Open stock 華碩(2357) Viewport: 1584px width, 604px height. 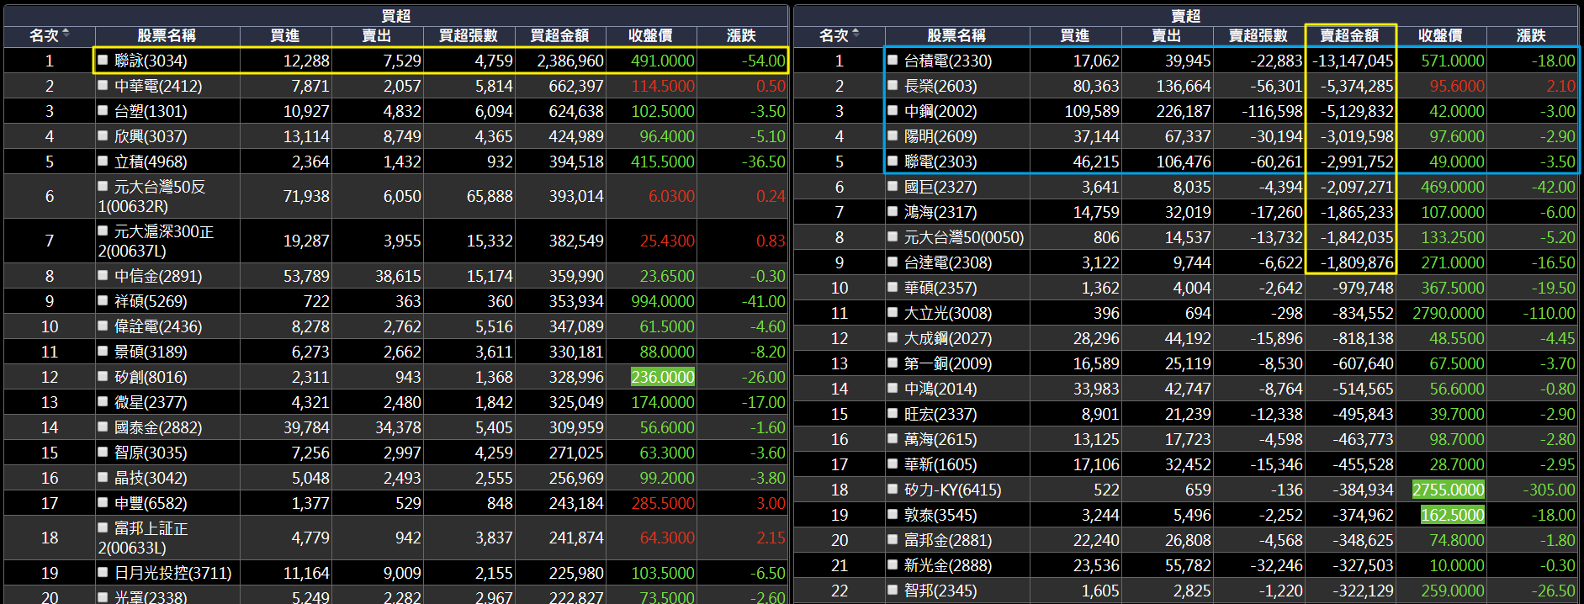[940, 288]
